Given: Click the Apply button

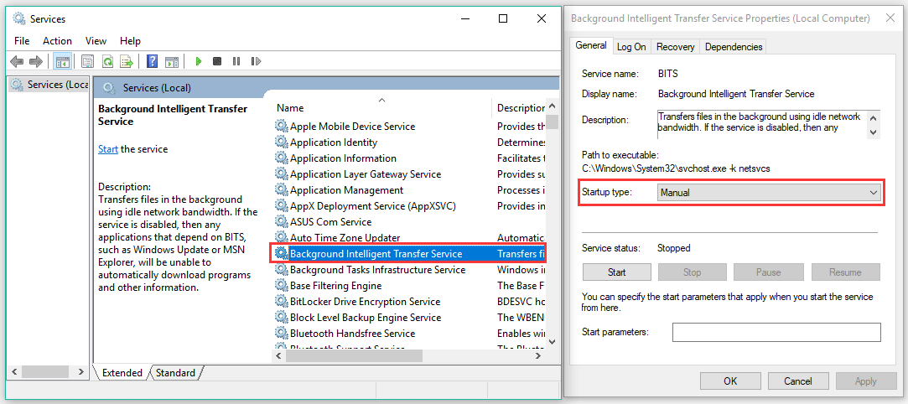Looking at the screenshot, I should [x=866, y=381].
